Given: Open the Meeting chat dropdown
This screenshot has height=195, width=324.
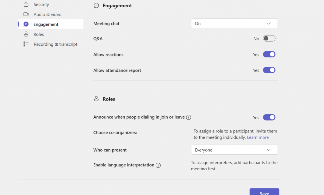Looking at the screenshot, I should point(234,23).
